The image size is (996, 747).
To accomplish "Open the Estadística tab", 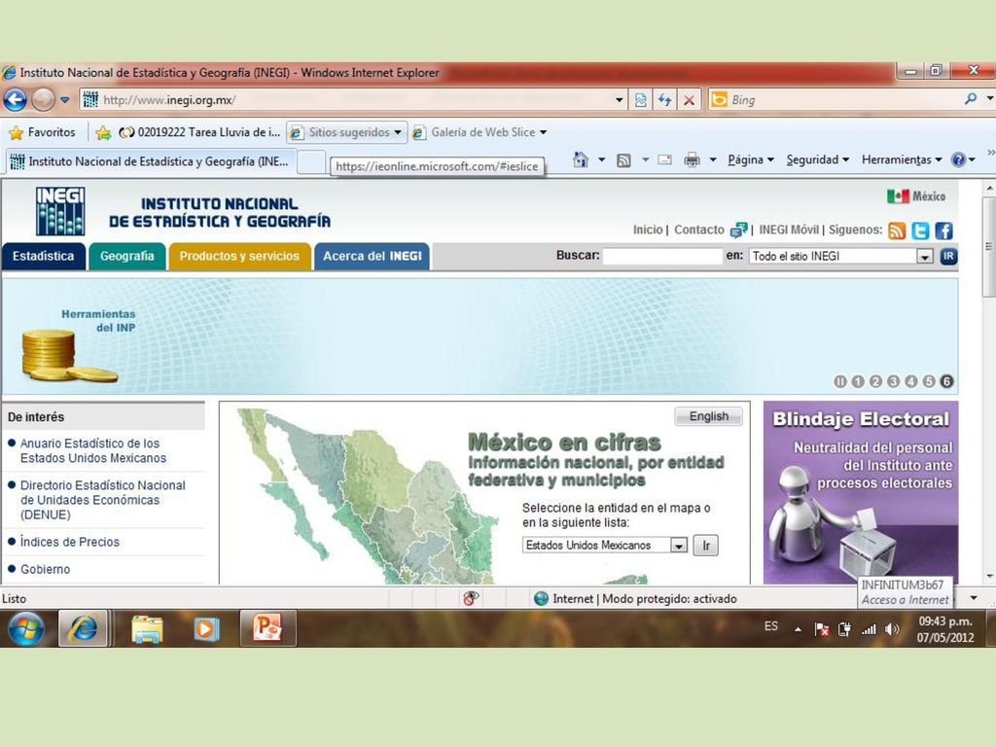I will (43, 257).
